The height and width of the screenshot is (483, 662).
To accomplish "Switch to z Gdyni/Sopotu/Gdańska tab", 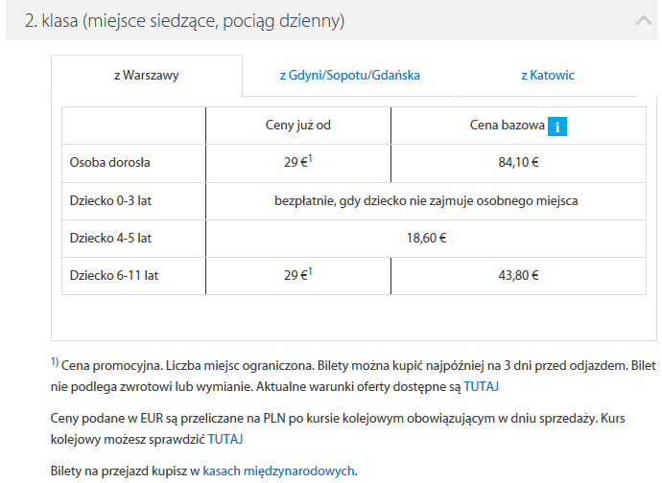I will (349, 76).
